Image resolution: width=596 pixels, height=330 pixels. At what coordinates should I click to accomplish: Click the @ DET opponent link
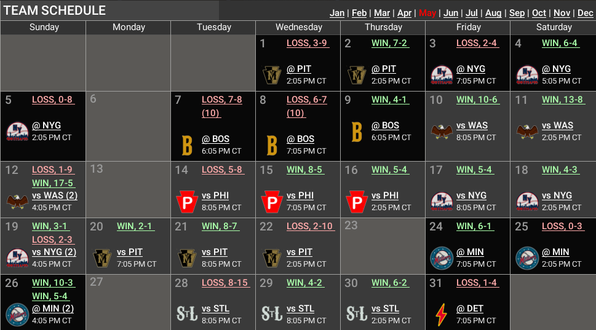click(470, 308)
